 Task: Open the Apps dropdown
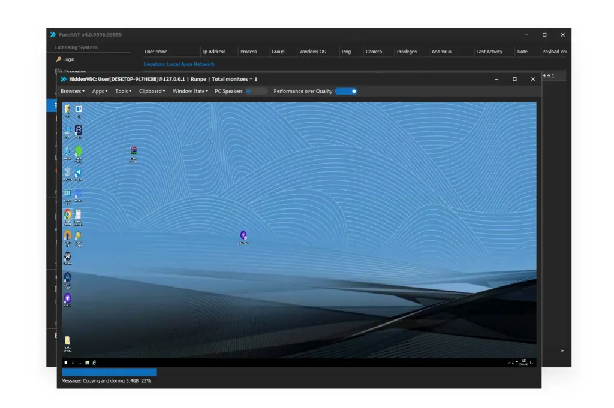click(100, 91)
